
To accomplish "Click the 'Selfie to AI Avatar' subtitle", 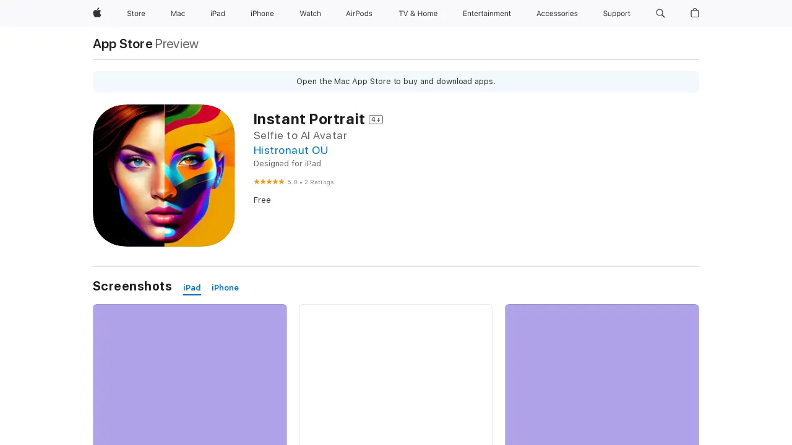I will point(300,135).
